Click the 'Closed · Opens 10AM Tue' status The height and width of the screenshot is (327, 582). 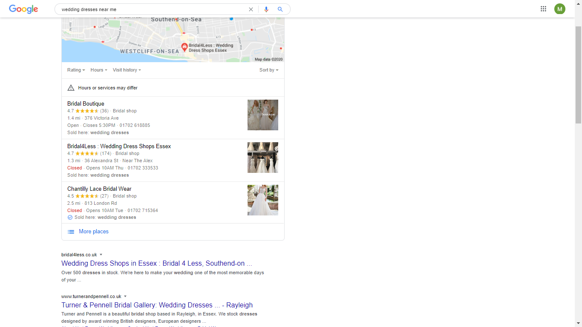click(x=95, y=210)
